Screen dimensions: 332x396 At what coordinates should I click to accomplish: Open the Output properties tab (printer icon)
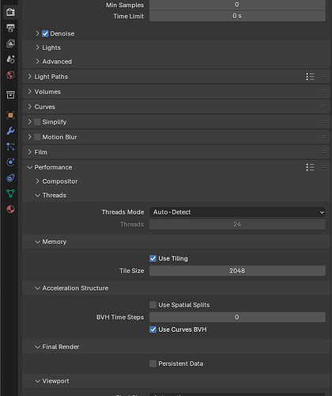click(10, 28)
